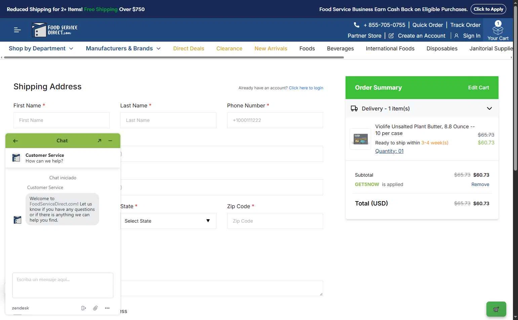Browse the Beverages category
518x320 pixels.
point(340,48)
